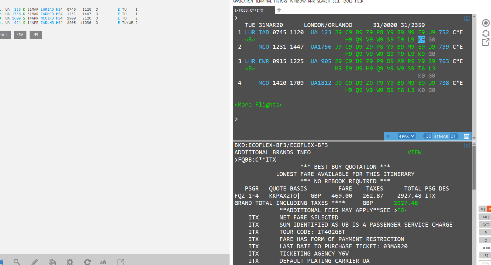Click the green grand total 2927.48

point(406,203)
